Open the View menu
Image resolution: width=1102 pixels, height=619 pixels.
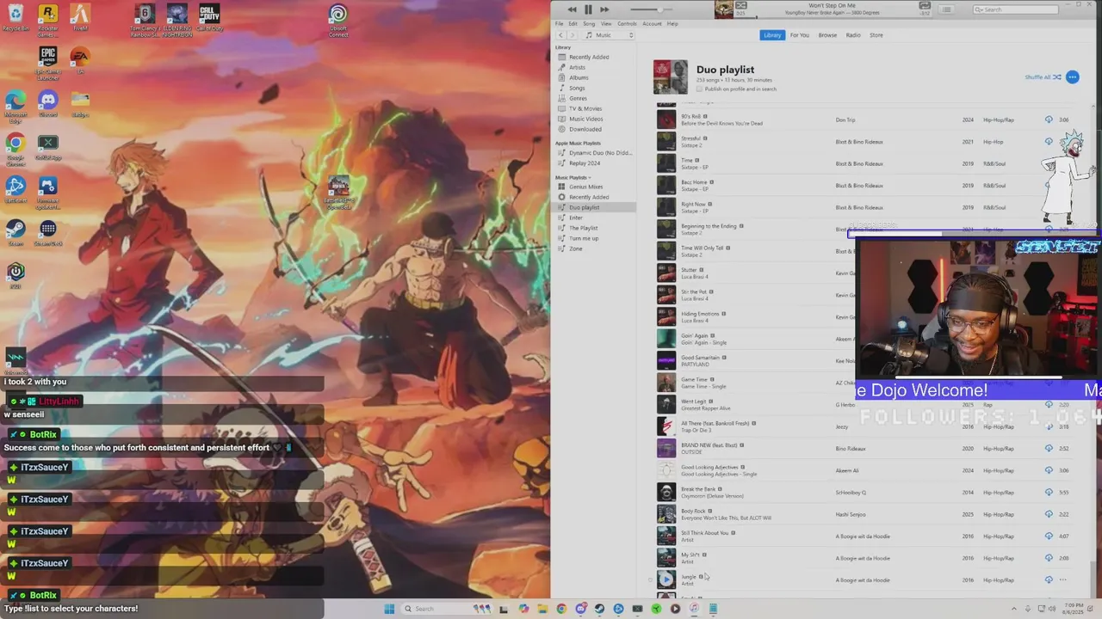[606, 23]
